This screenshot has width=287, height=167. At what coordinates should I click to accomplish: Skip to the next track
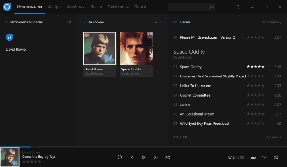tap(156, 157)
